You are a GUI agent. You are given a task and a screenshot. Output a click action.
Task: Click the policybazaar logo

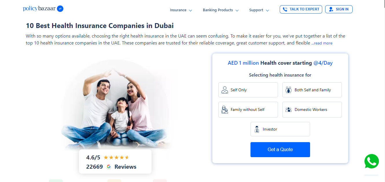tap(43, 9)
